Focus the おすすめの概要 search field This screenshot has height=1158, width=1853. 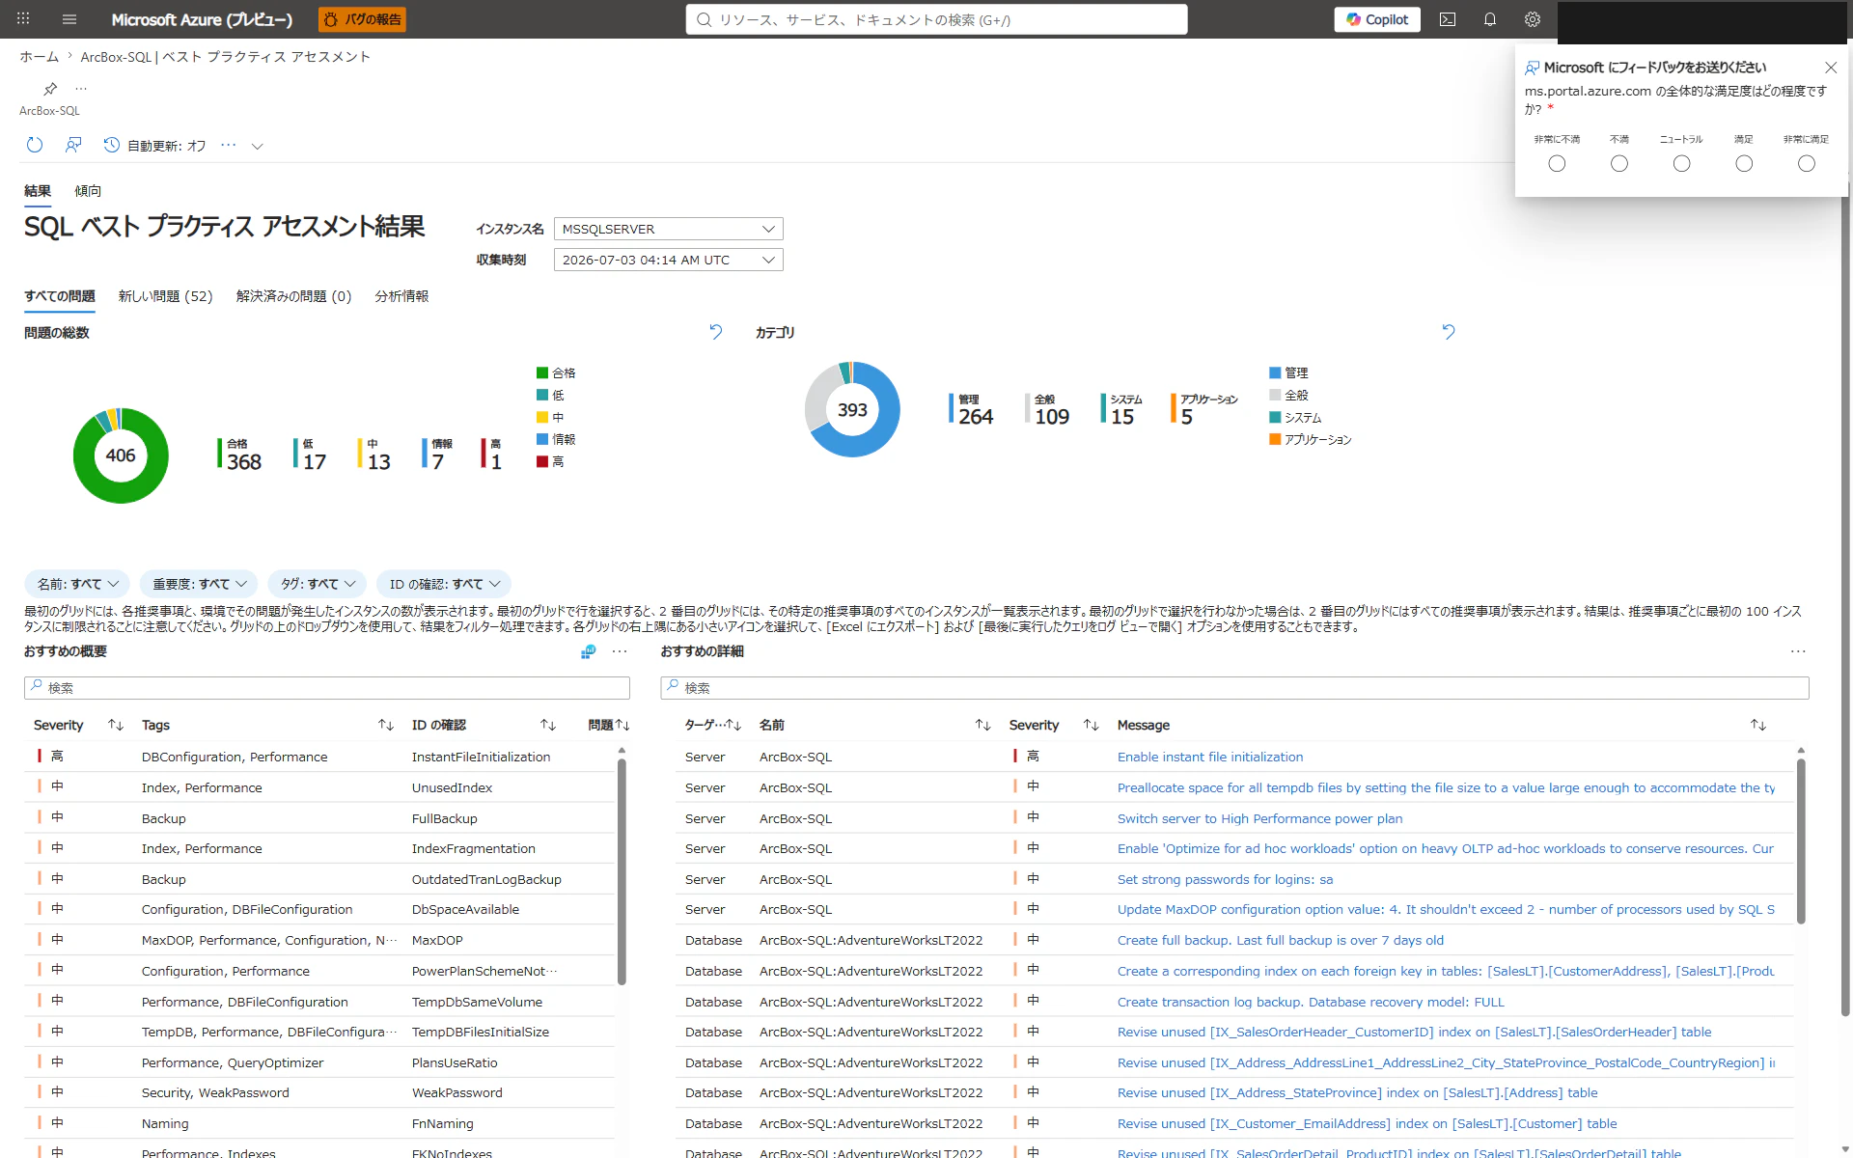(x=327, y=688)
